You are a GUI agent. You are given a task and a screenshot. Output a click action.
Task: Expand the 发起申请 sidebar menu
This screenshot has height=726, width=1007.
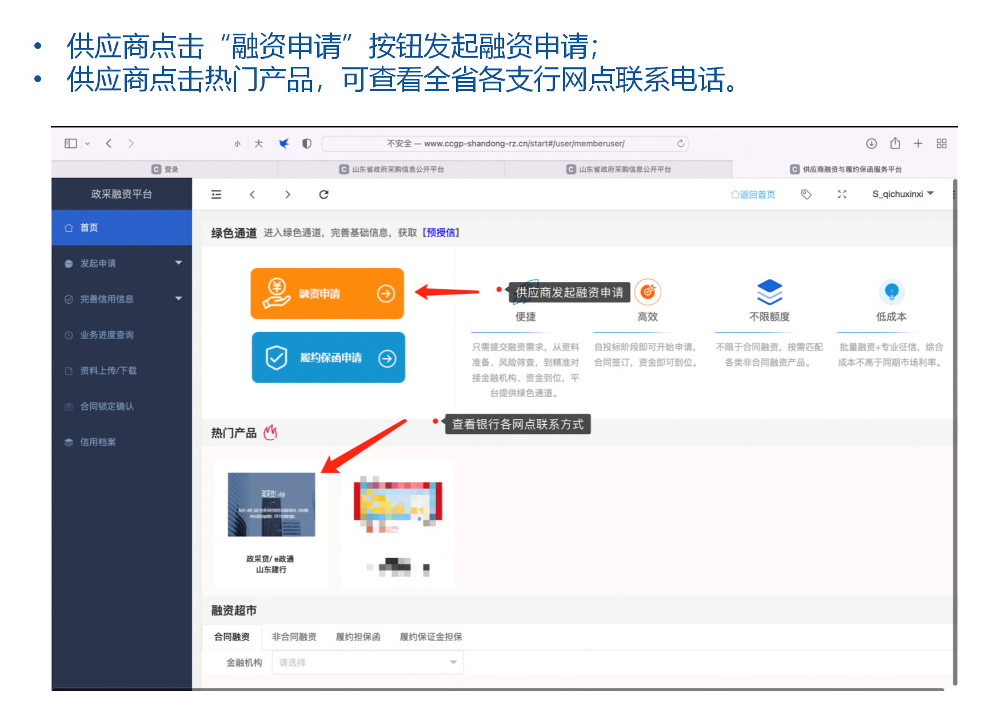(x=122, y=263)
